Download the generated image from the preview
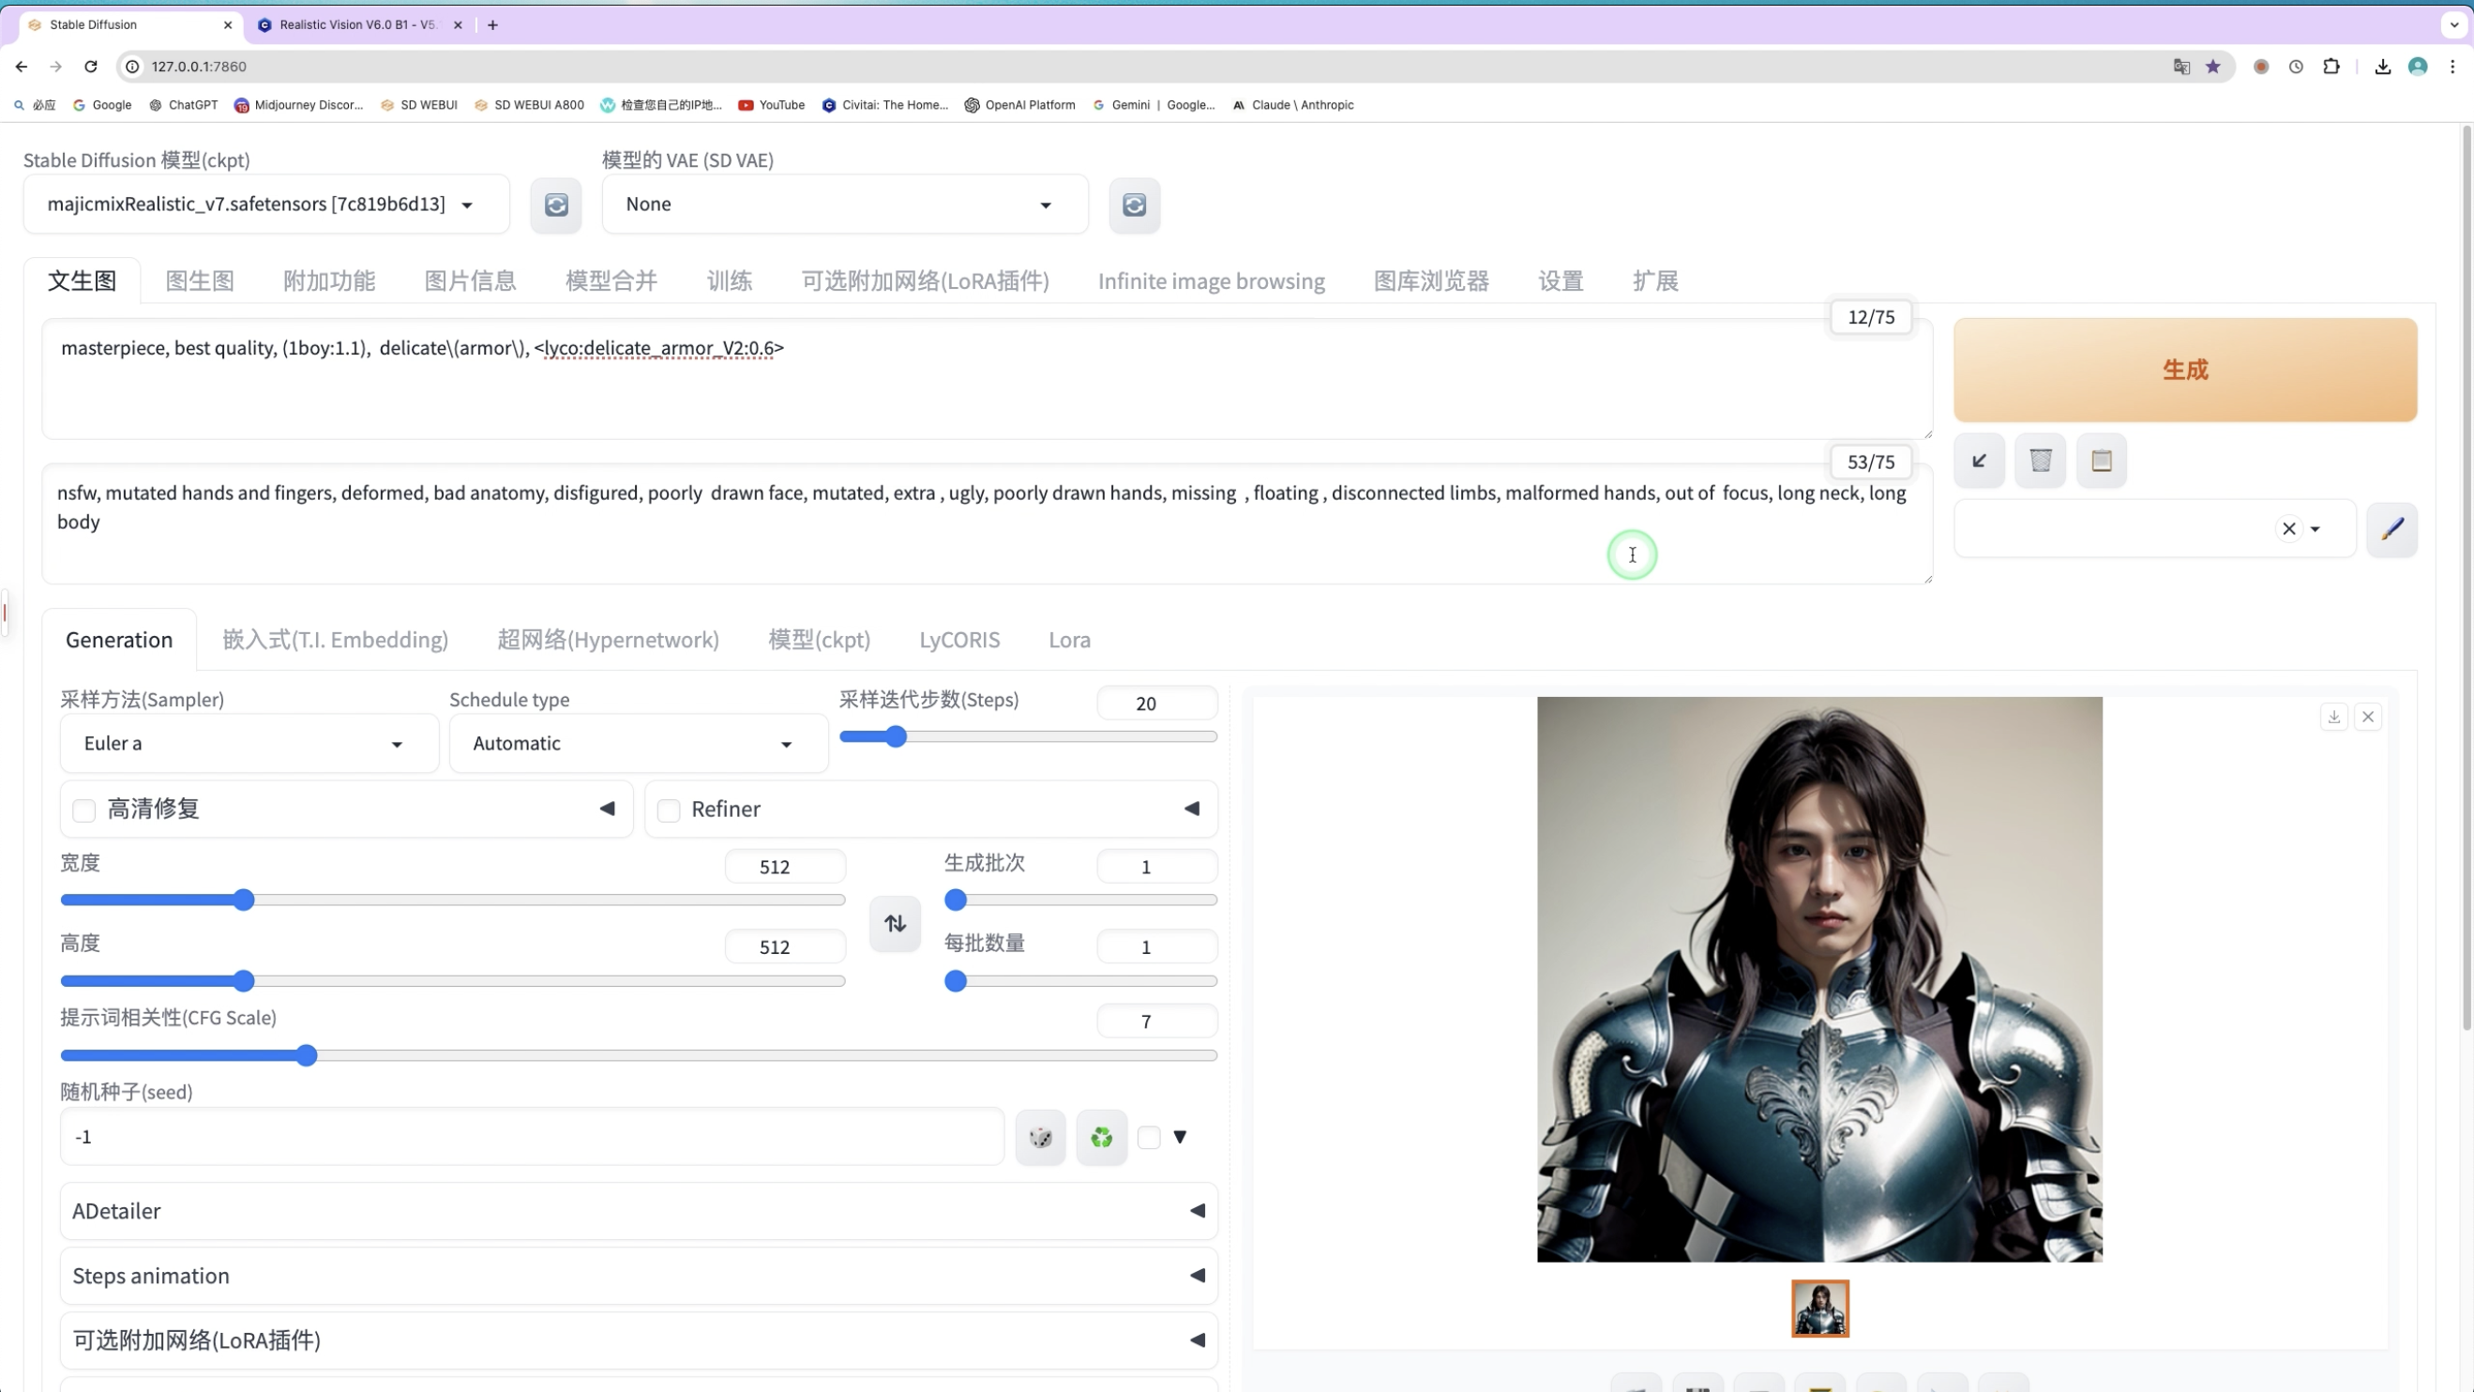This screenshot has height=1392, width=2474. coord(2335,717)
